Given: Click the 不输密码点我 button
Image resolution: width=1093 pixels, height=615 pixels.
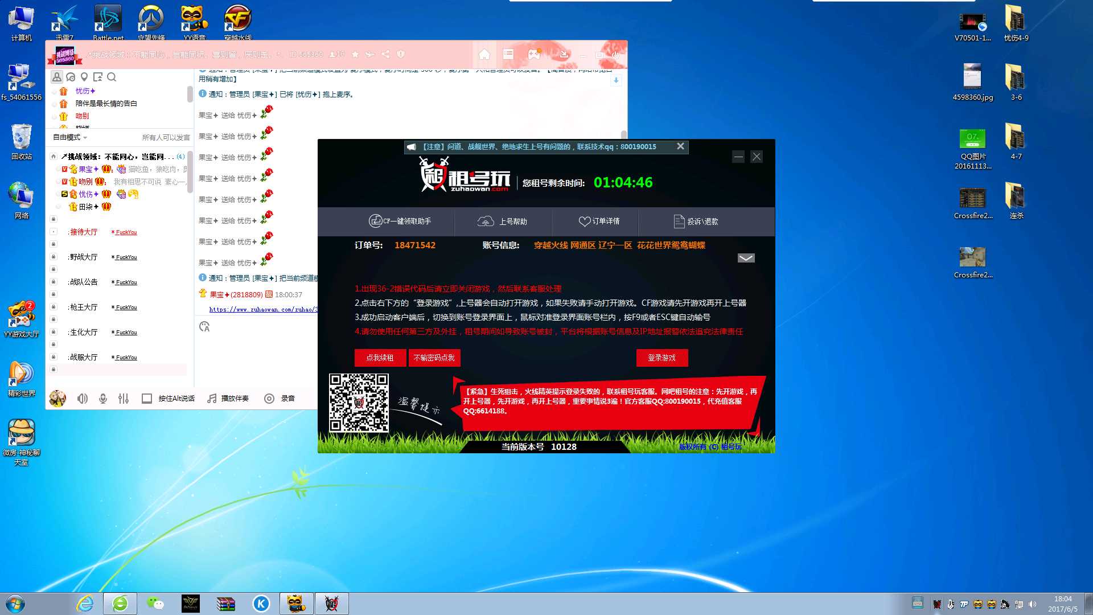Looking at the screenshot, I should 434,358.
